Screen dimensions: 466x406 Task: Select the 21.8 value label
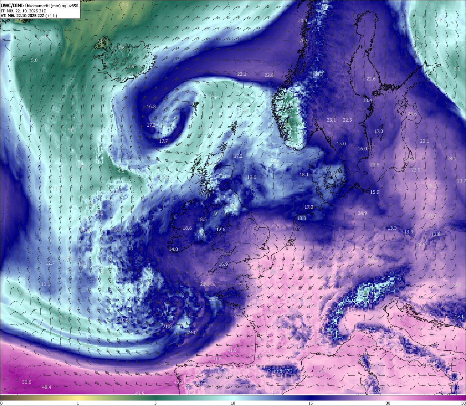click(167, 326)
